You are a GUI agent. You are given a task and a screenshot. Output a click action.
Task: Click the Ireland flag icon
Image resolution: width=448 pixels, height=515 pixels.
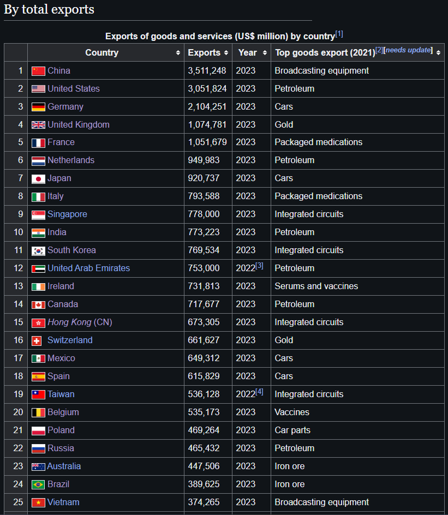tap(38, 287)
